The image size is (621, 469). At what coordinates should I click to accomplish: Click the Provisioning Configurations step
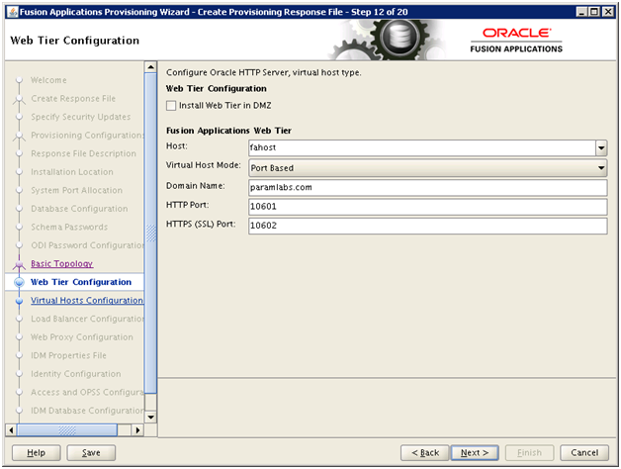[87, 136]
